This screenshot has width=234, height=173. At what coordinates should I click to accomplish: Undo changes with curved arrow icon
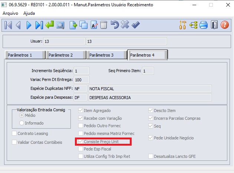115,25
